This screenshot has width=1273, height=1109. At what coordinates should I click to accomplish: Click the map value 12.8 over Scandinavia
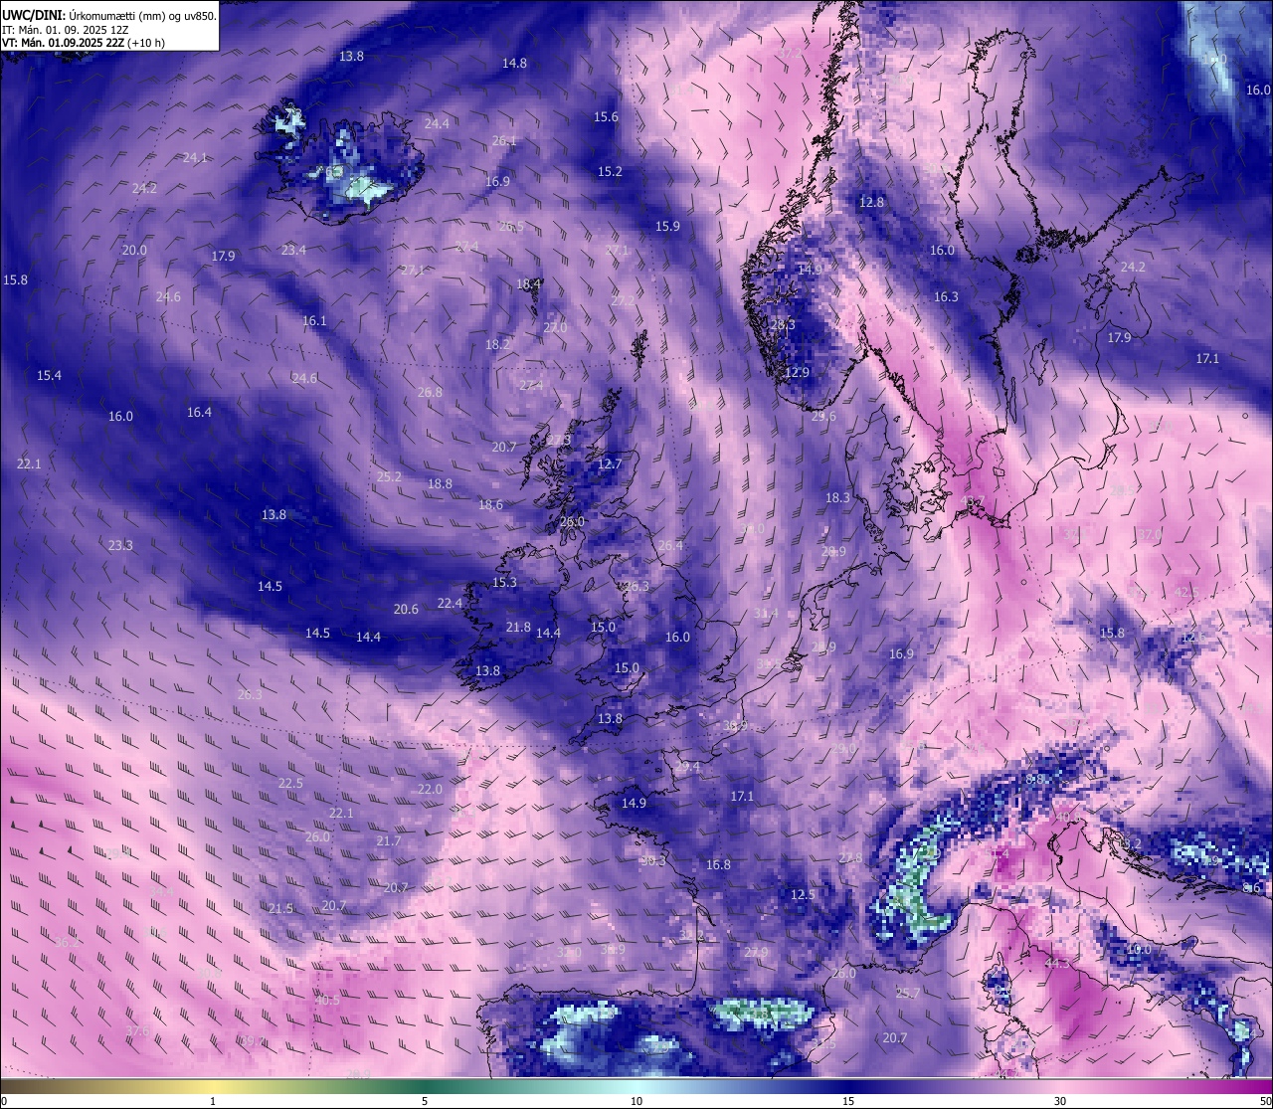tap(871, 202)
